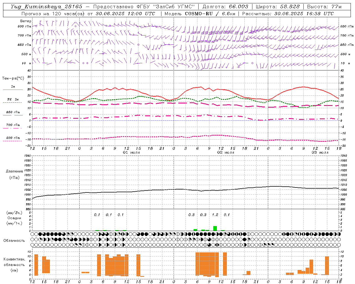Image resolution: width=355 pixels, height=284 pixels.
Task: Click the Прогноз на 120 часа(ов) text
Action: [53, 14]
